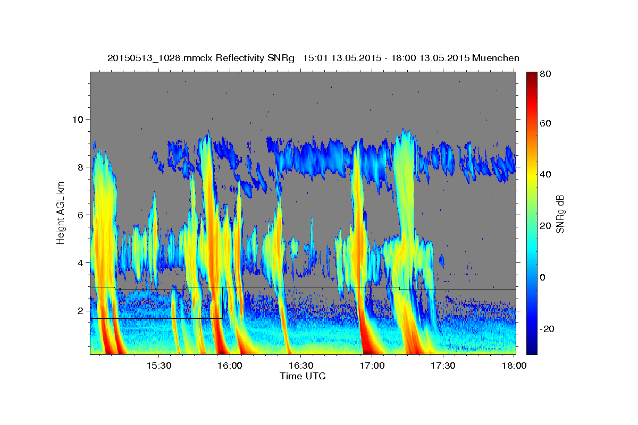Click the 'SNRg dB' colorbar label

coord(560,214)
